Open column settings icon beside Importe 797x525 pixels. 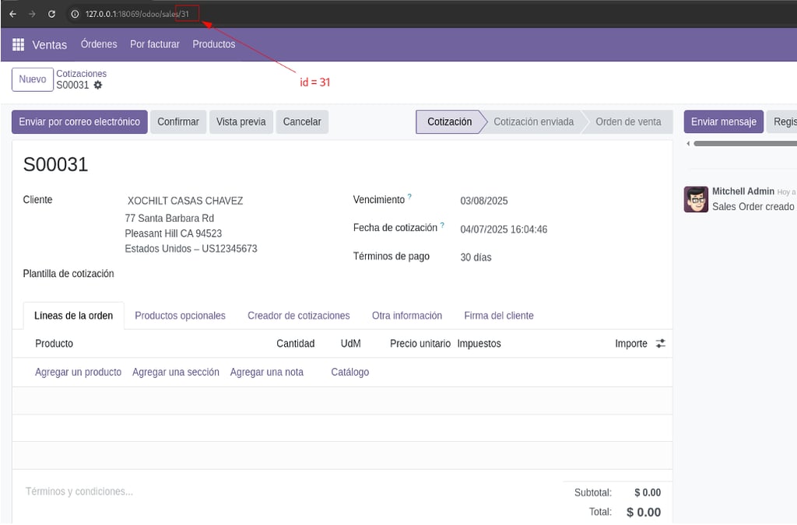click(x=660, y=344)
